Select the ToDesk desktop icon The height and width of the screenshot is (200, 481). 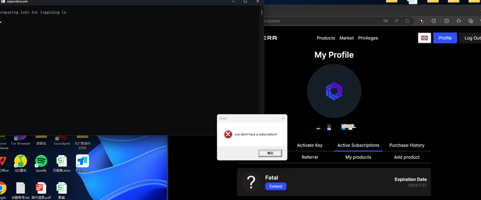click(82, 161)
